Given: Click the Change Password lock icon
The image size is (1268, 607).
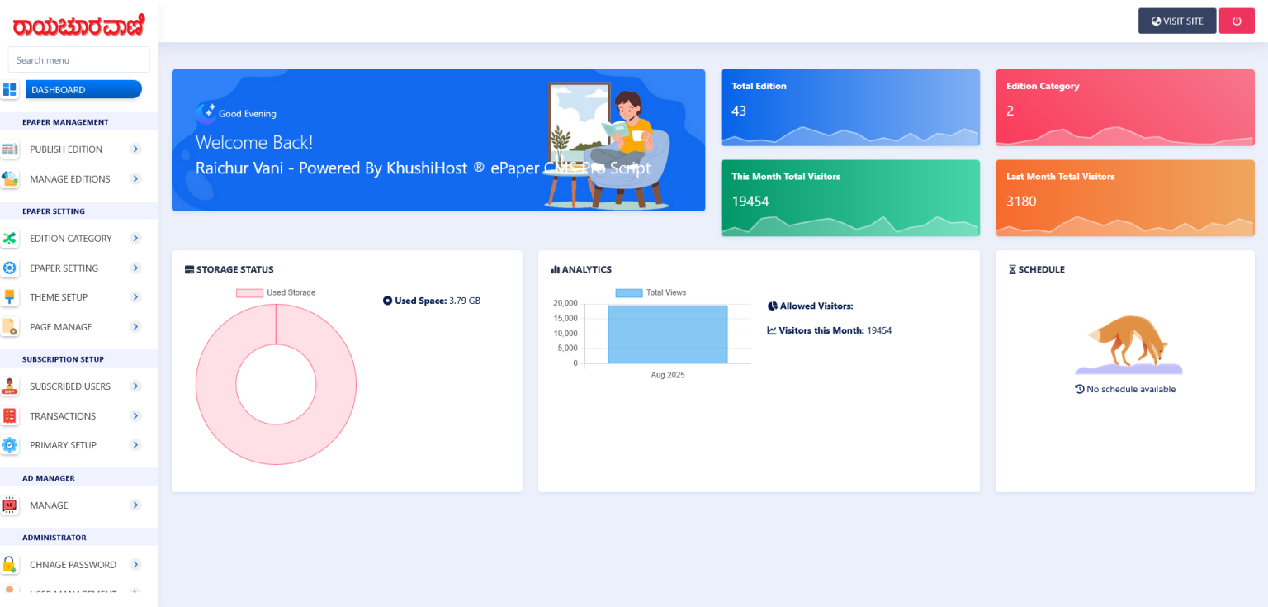Looking at the screenshot, I should click(x=10, y=565).
